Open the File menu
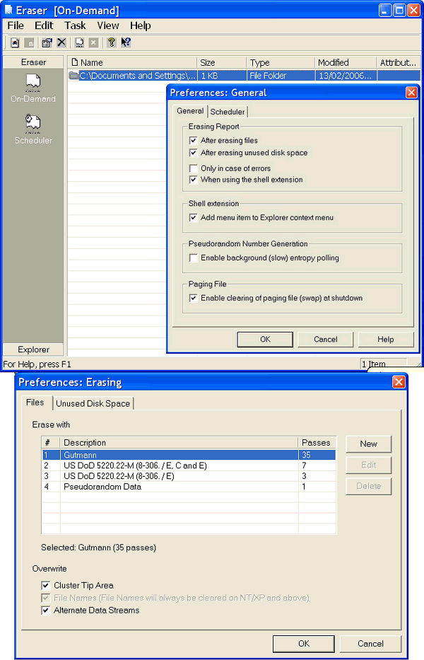Viewport: 424px width, 660px height. pyautogui.click(x=16, y=25)
